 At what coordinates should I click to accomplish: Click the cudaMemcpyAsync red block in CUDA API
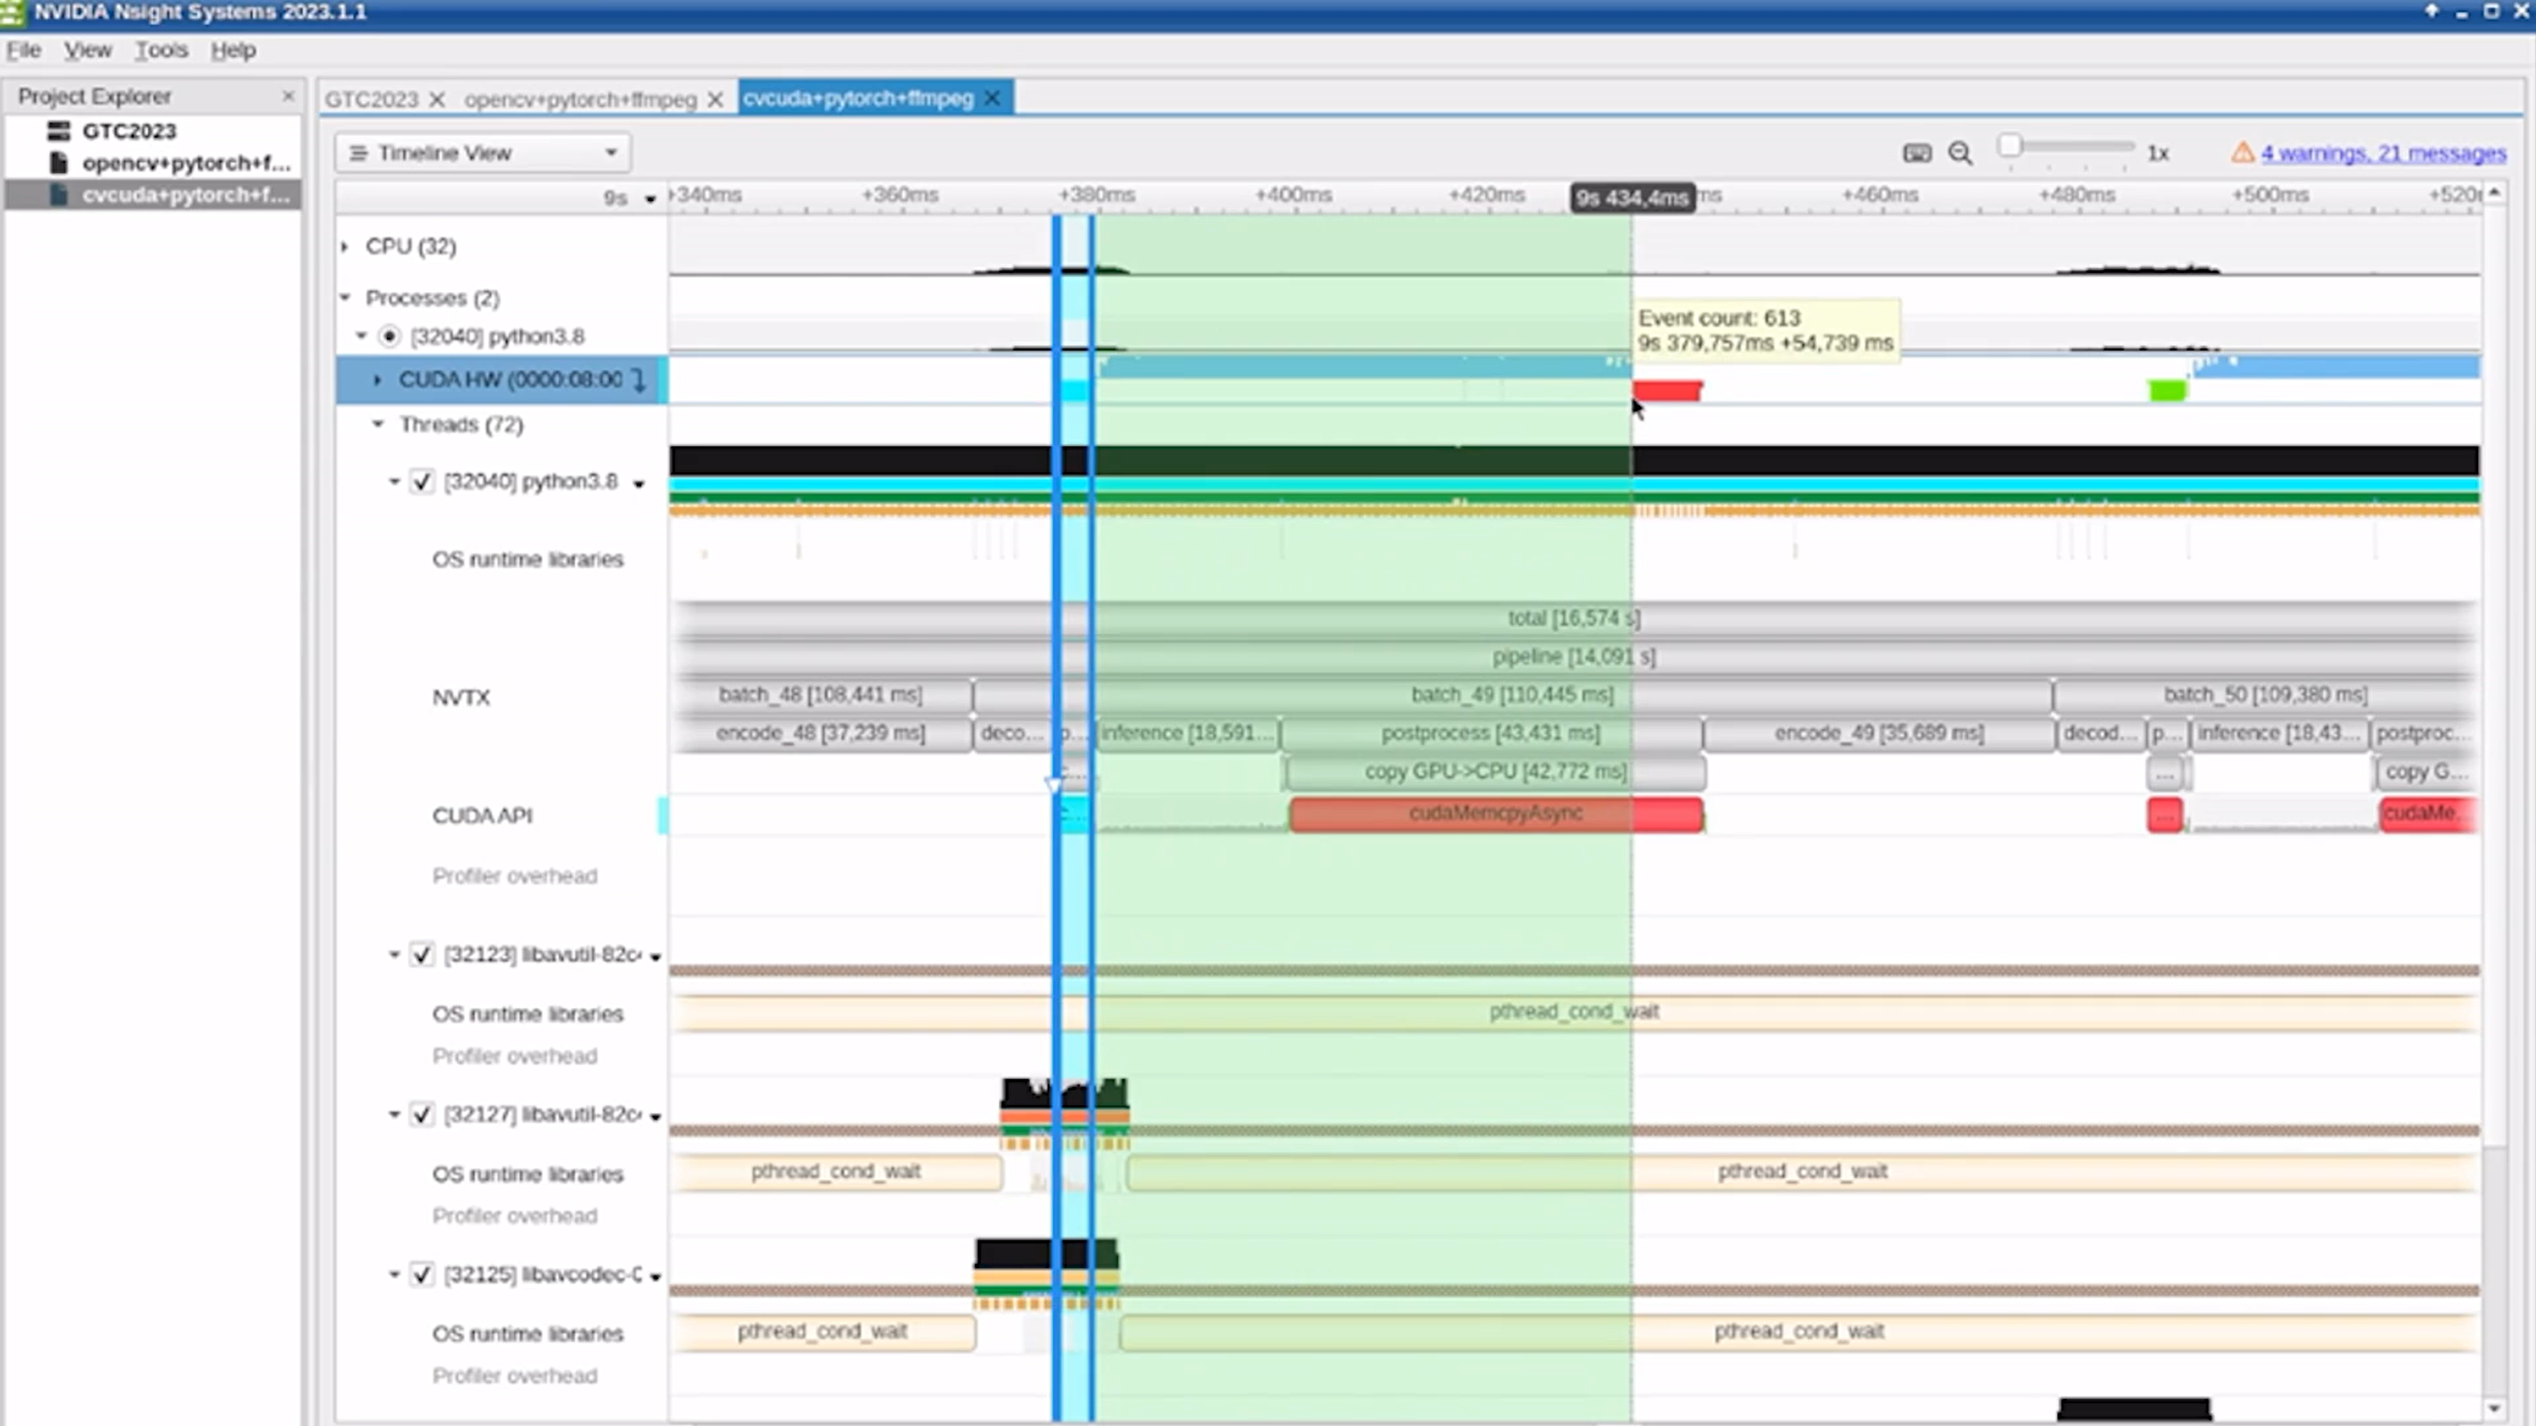(1495, 814)
